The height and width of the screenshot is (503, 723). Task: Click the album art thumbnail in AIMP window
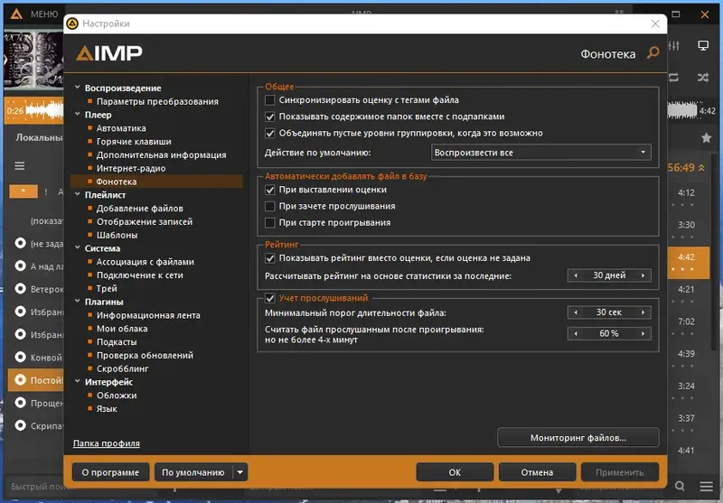click(33, 60)
